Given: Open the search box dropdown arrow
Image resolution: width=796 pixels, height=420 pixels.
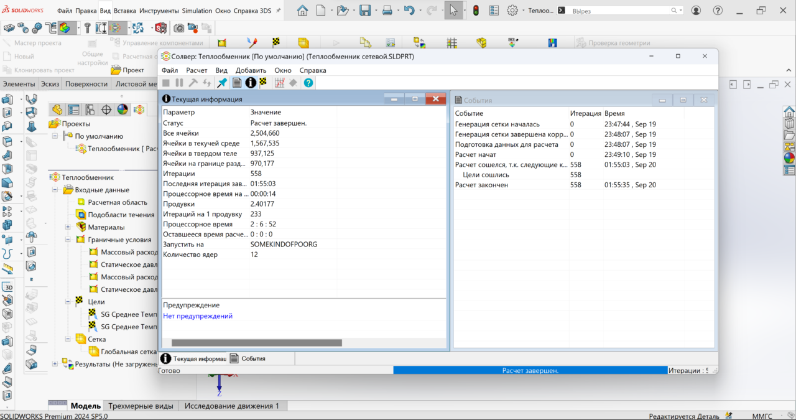Looking at the screenshot, I should (x=681, y=11).
